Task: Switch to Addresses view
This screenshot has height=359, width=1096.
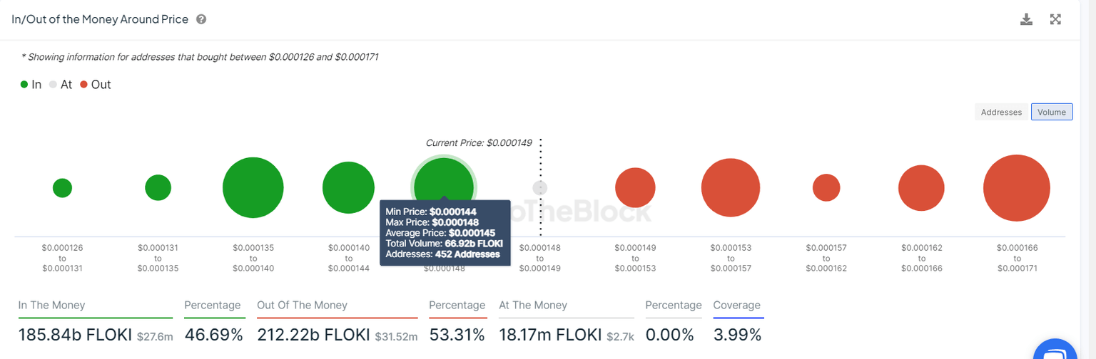Action: [x=1002, y=112]
